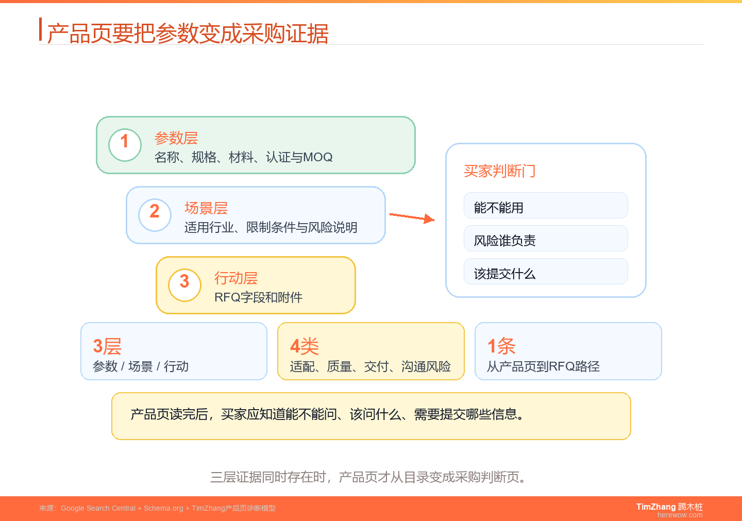742x521 pixels.
Task: Click the slide title 产品页要把参数变成采购证据
Action: (188, 33)
